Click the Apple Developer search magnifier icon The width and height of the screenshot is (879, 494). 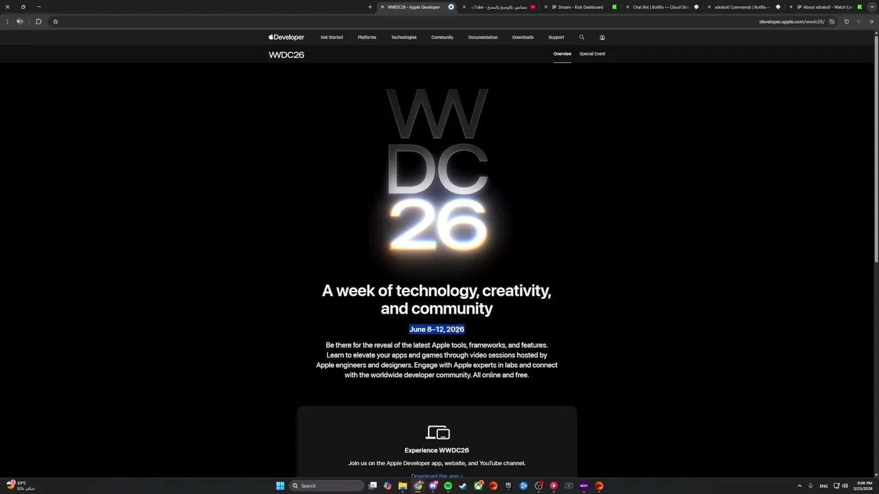pos(582,37)
